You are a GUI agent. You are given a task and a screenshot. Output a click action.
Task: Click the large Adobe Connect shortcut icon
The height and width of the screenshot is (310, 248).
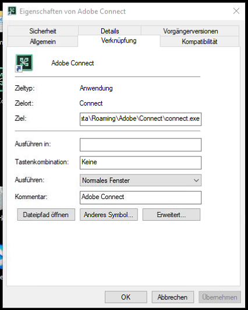pyautogui.click(x=24, y=63)
